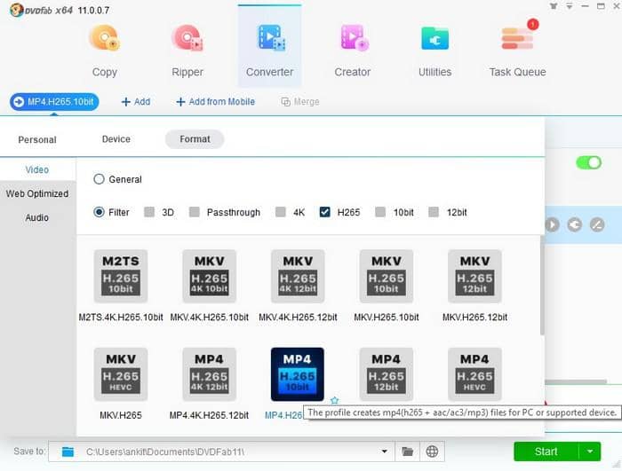The height and width of the screenshot is (471, 622).
Task: Open the Utilities module
Action: point(435,51)
